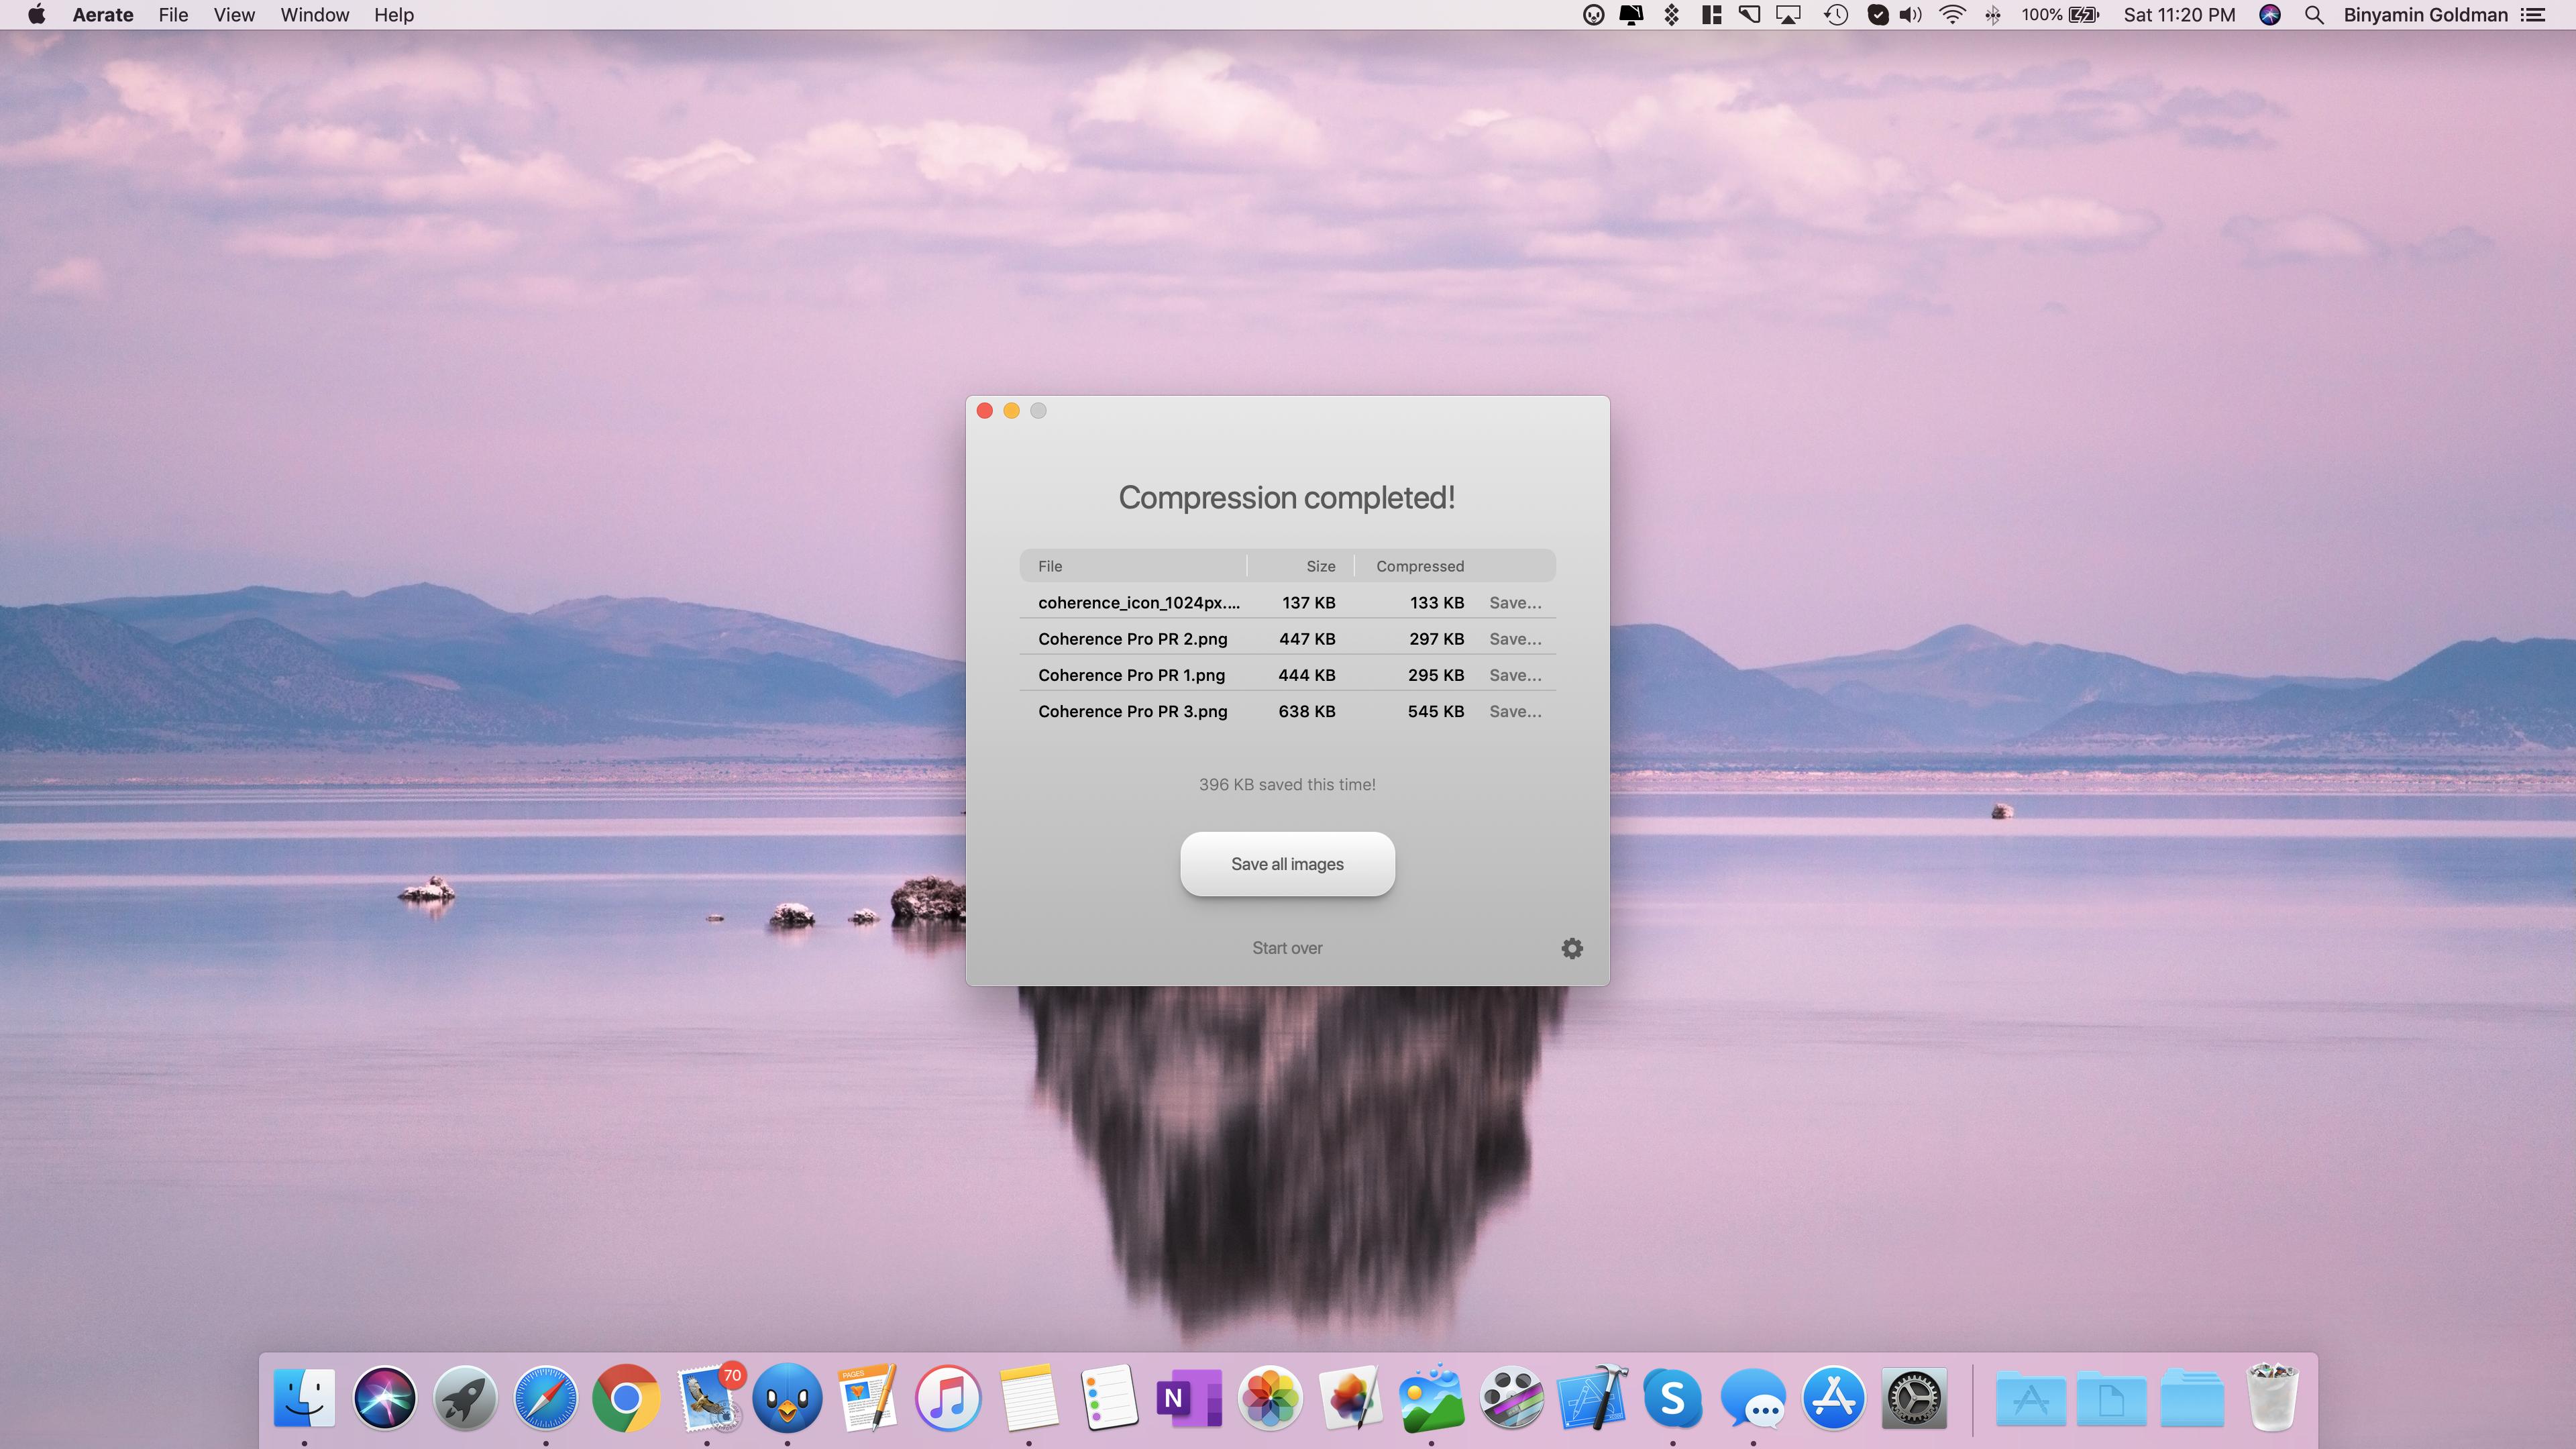Select the Coherence Pro PR 2.png row
This screenshot has width=2576, height=1449.
coord(1133,639)
